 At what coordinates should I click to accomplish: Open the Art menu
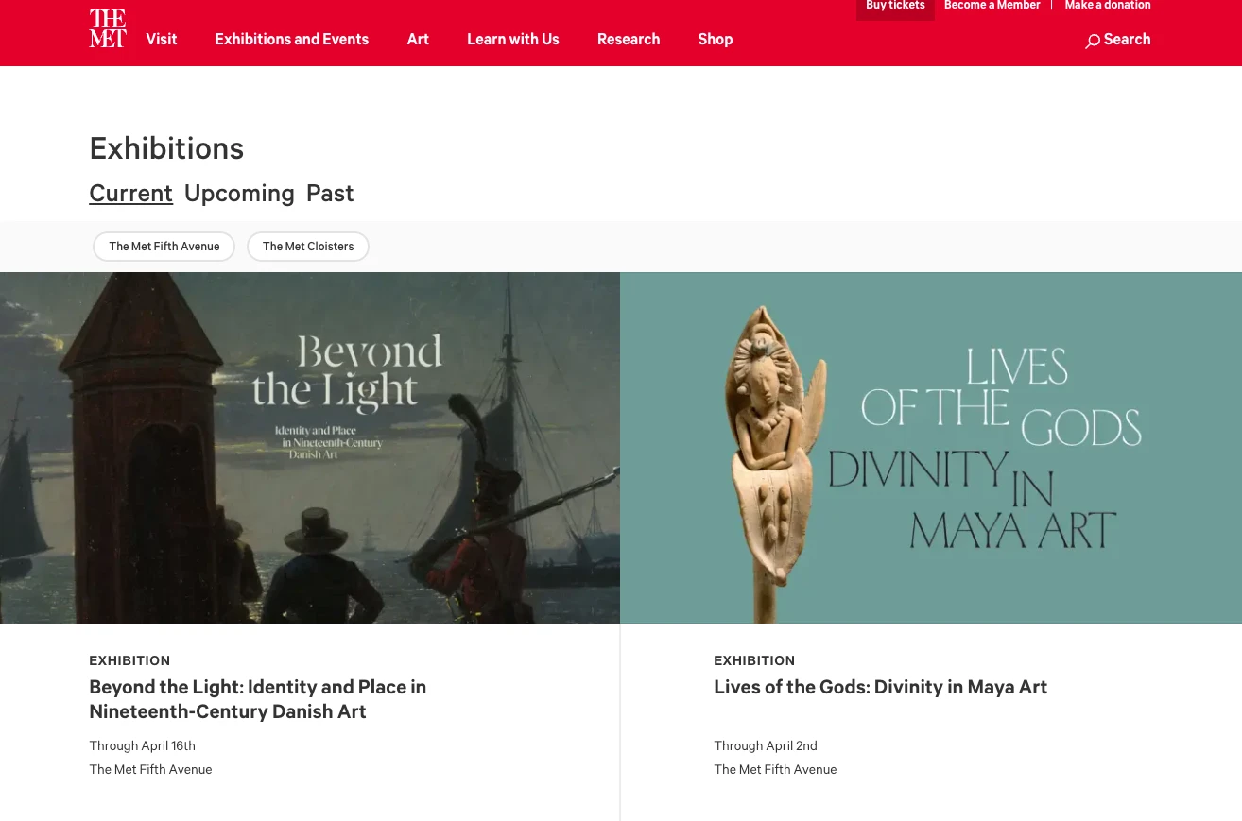(x=418, y=40)
